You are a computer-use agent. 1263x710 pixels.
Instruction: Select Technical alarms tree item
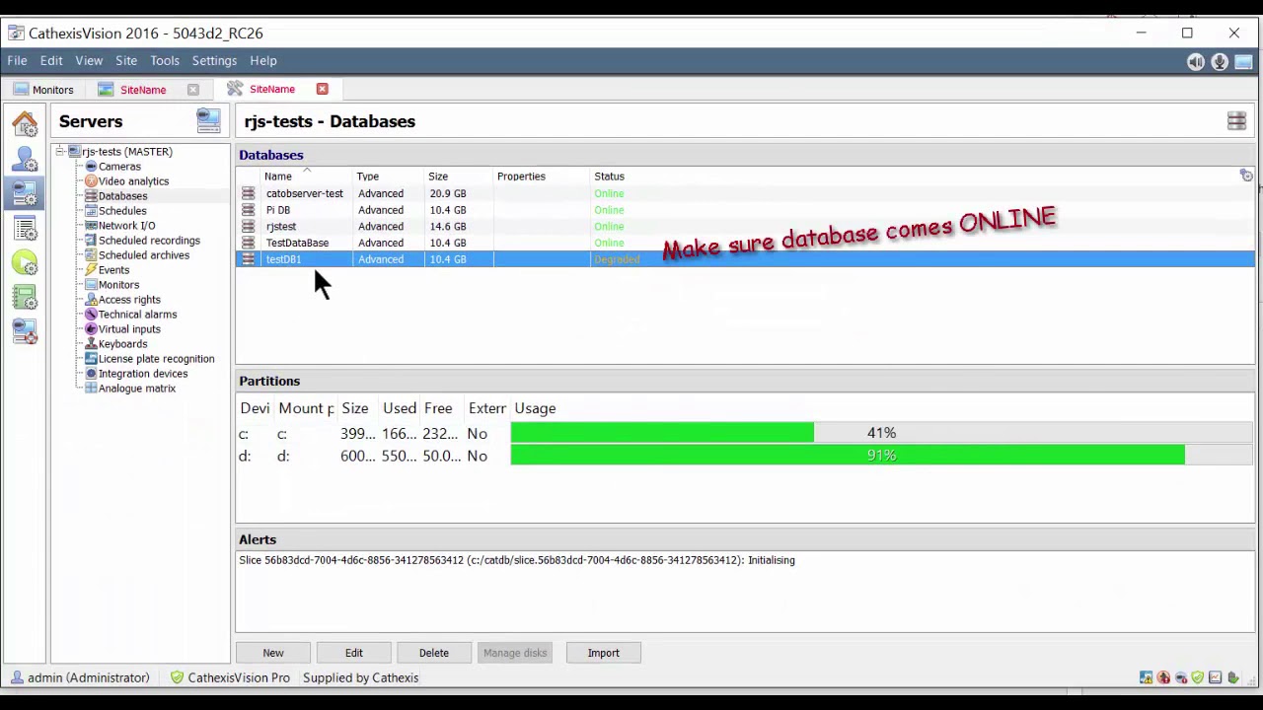[x=137, y=315]
